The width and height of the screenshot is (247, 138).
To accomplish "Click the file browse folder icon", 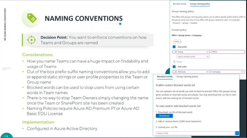I will [x=237, y=133].
